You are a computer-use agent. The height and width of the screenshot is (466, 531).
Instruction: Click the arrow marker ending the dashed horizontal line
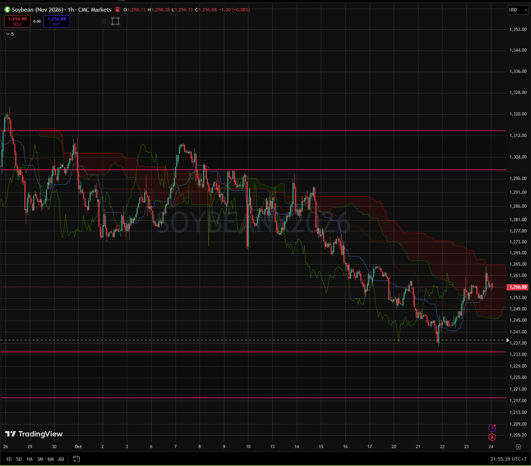507,340
